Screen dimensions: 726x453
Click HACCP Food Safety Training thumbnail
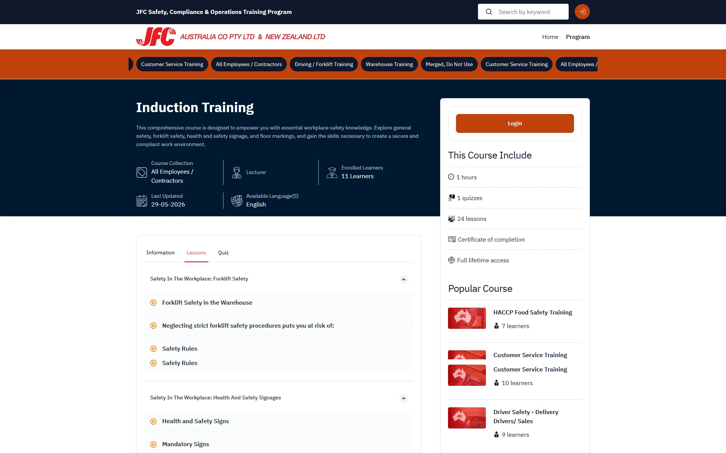pyautogui.click(x=467, y=318)
